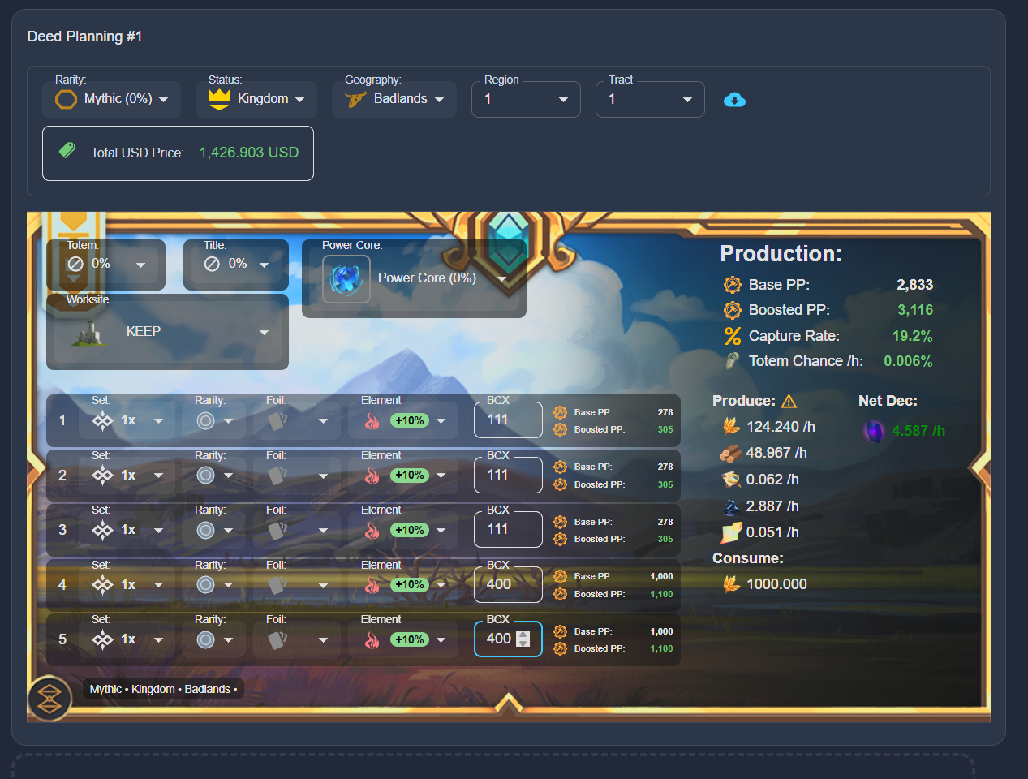The height and width of the screenshot is (779, 1028).
Task: Click the Net Dec purple DEC icon
Action: 874,431
